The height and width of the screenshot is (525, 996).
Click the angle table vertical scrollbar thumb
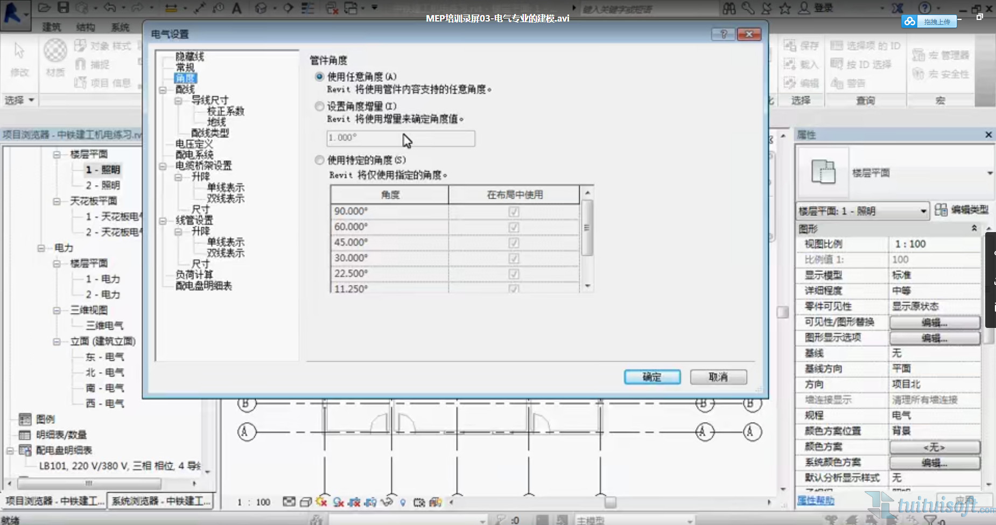pyautogui.click(x=587, y=228)
